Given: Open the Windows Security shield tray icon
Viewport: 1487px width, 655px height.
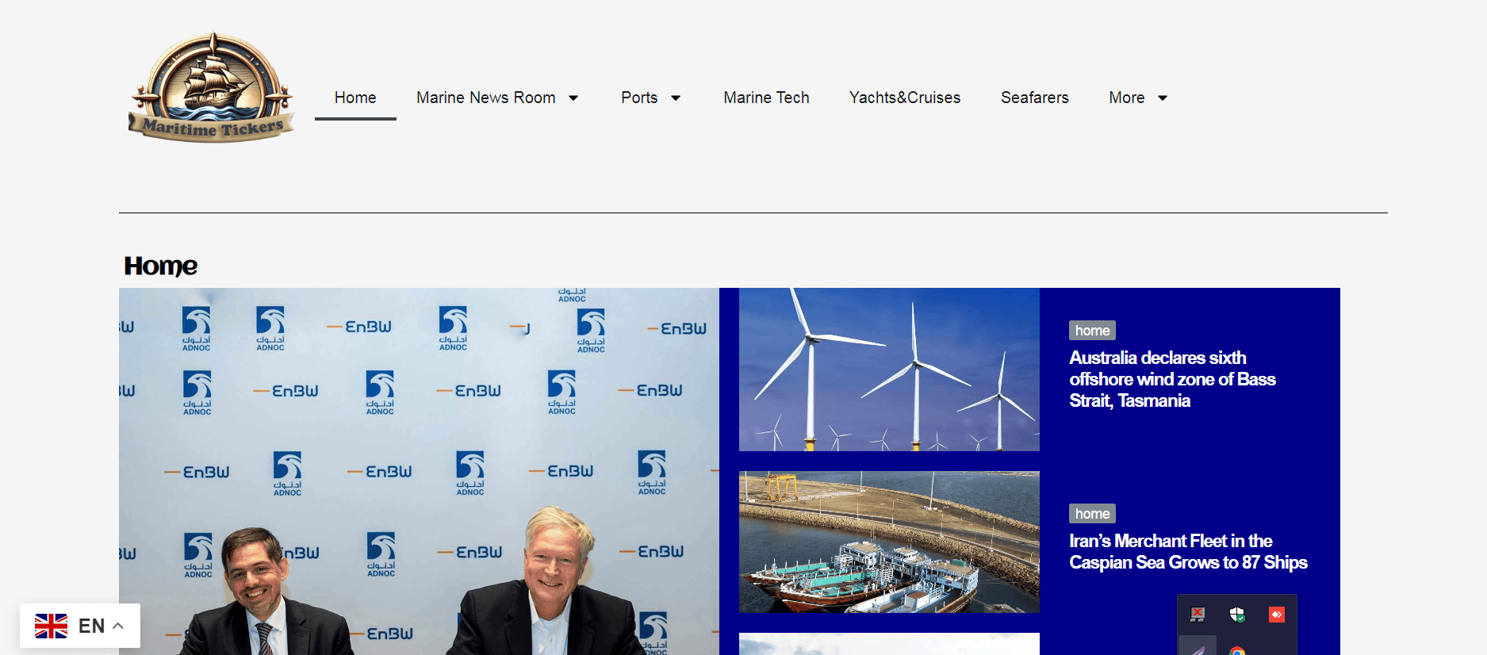Looking at the screenshot, I should point(1237,615).
